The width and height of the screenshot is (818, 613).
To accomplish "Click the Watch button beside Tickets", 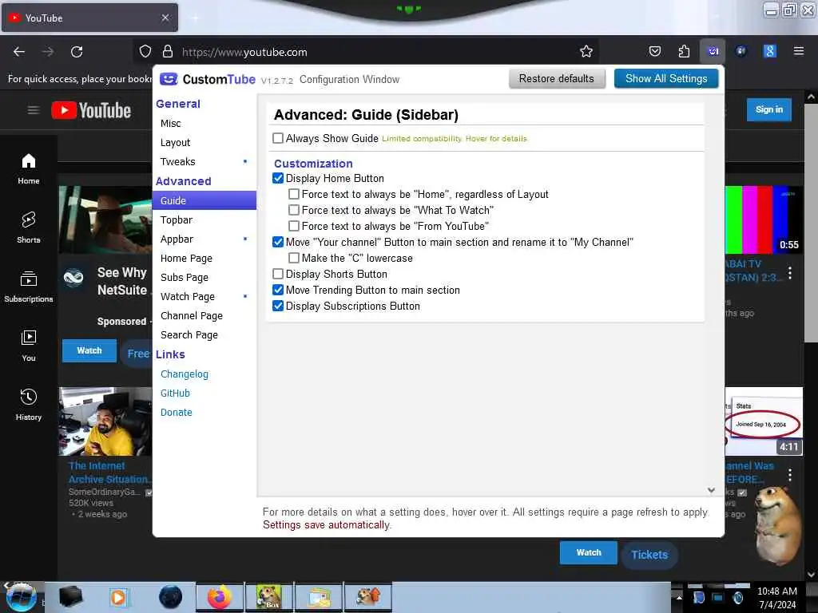I will click(589, 552).
